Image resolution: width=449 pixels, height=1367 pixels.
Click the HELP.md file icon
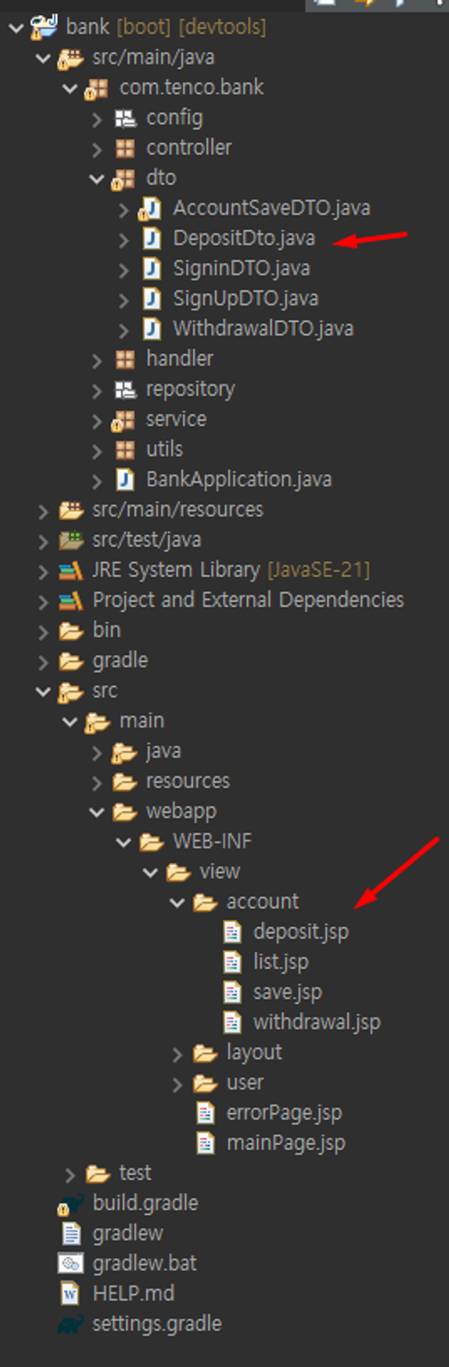pos(71,1294)
